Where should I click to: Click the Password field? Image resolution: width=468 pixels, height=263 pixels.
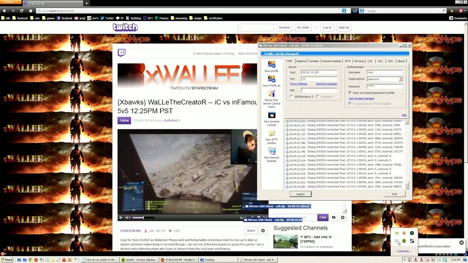click(x=385, y=86)
